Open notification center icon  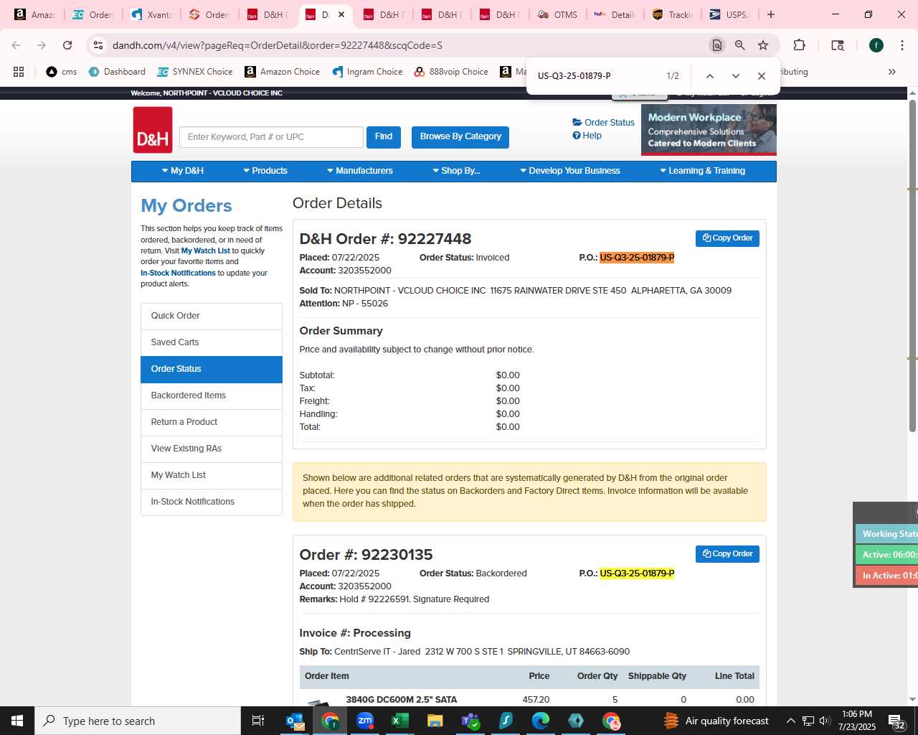pos(896,721)
